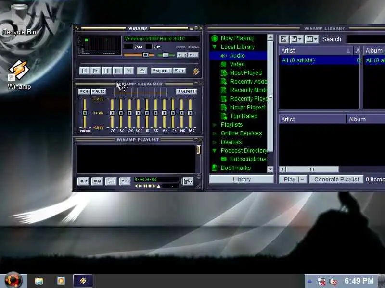385x288 pixels.
Task: Collapse the Local Library tree node
Action: click(214, 47)
